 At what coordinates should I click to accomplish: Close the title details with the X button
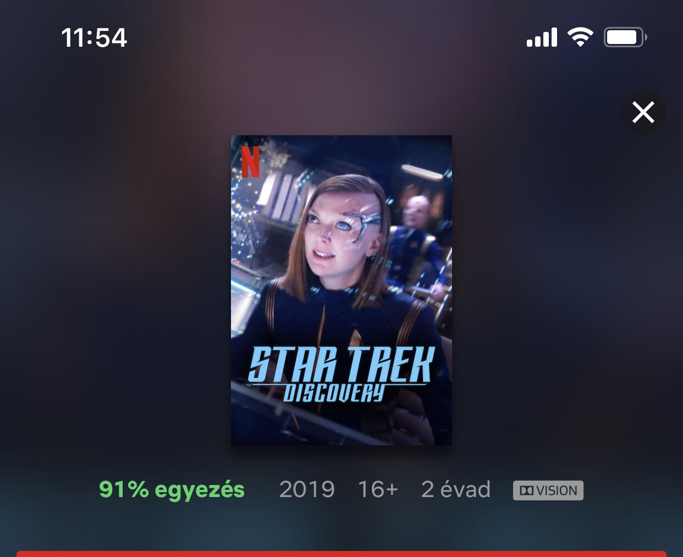pyautogui.click(x=643, y=112)
